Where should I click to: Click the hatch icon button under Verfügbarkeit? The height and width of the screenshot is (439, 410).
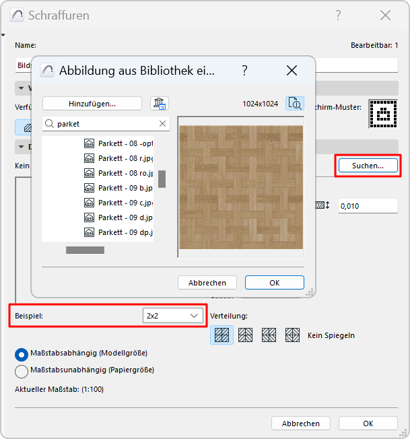click(x=24, y=127)
